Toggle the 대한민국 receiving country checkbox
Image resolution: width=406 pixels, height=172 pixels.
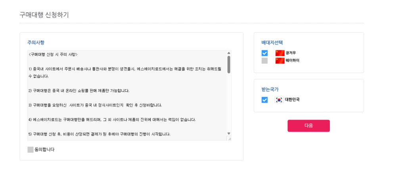[264, 100]
